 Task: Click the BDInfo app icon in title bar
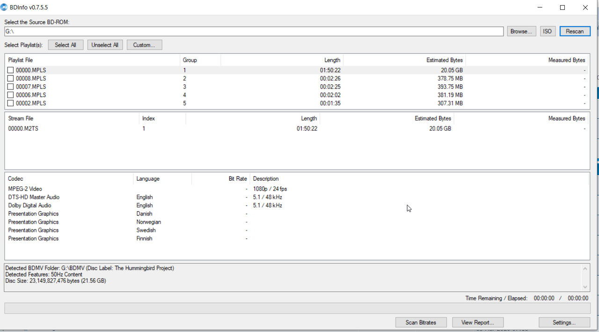coord(4,7)
